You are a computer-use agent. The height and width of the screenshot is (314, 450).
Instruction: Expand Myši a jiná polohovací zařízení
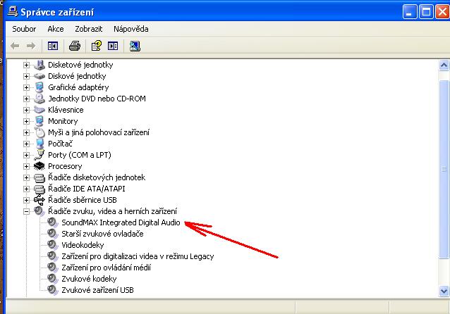click(26, 132)
